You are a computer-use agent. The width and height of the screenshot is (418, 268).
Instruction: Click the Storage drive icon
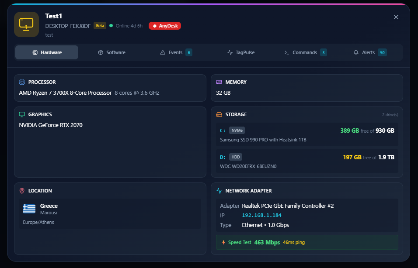219,114
